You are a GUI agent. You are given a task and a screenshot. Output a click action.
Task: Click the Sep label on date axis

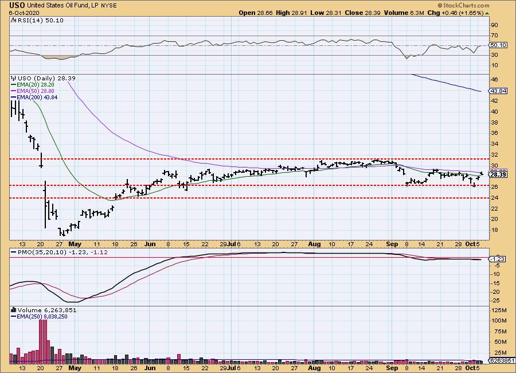point(392,243)
